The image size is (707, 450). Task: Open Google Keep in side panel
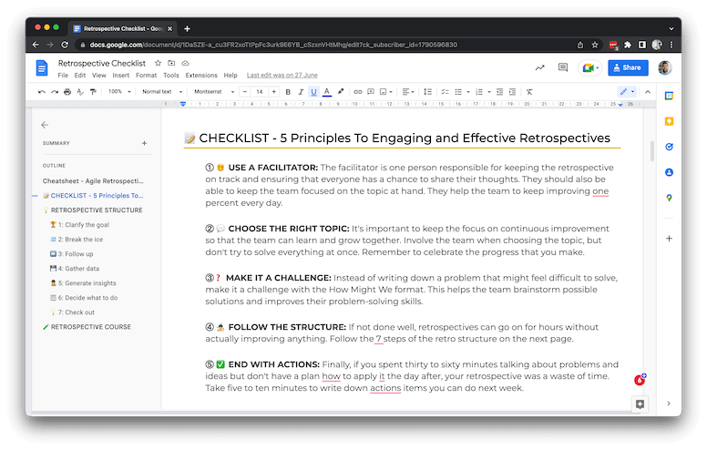coord(669,120)
